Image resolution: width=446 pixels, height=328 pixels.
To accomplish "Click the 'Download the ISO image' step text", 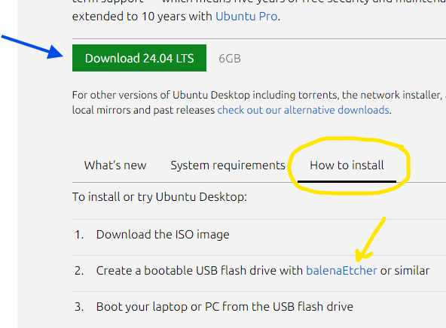I will pos(163,235).
